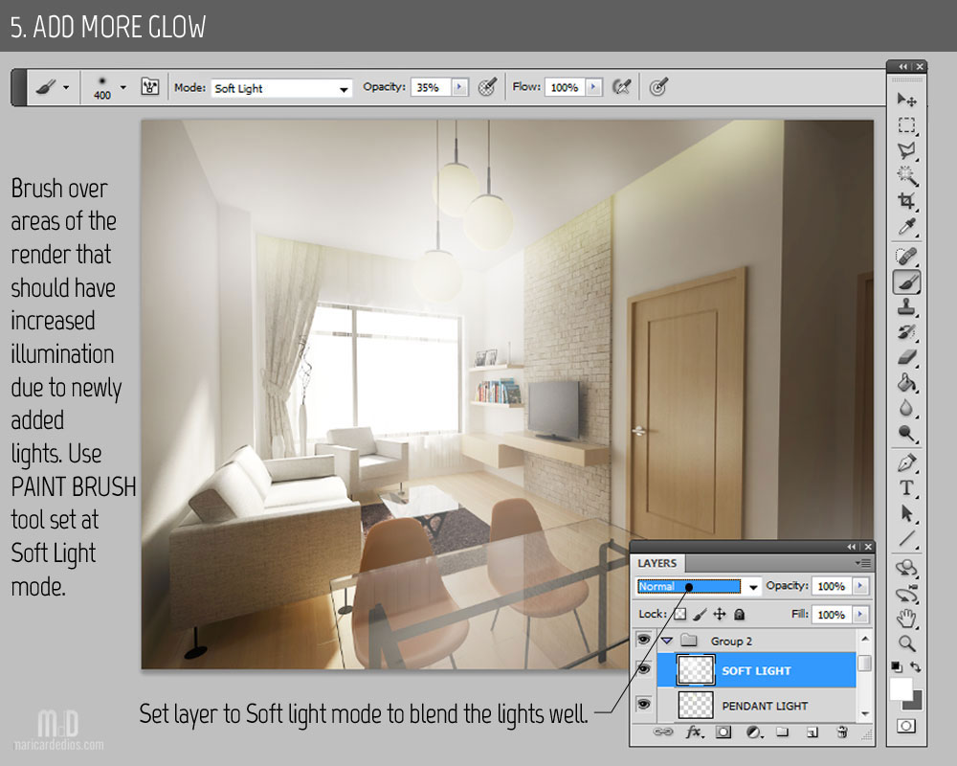Open the layer blend mode dropdown
The width and height of the screenshot is (957, 766).
click(x=753, y=587)
